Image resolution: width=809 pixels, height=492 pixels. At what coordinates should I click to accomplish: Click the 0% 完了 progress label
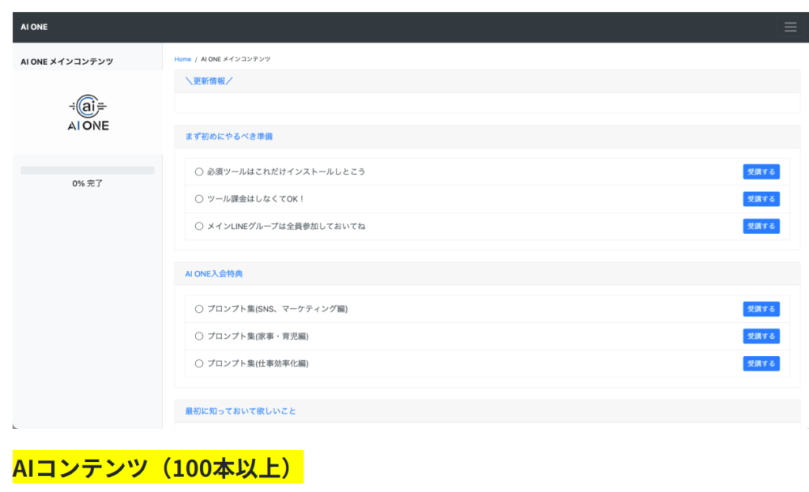coord(88,183)
